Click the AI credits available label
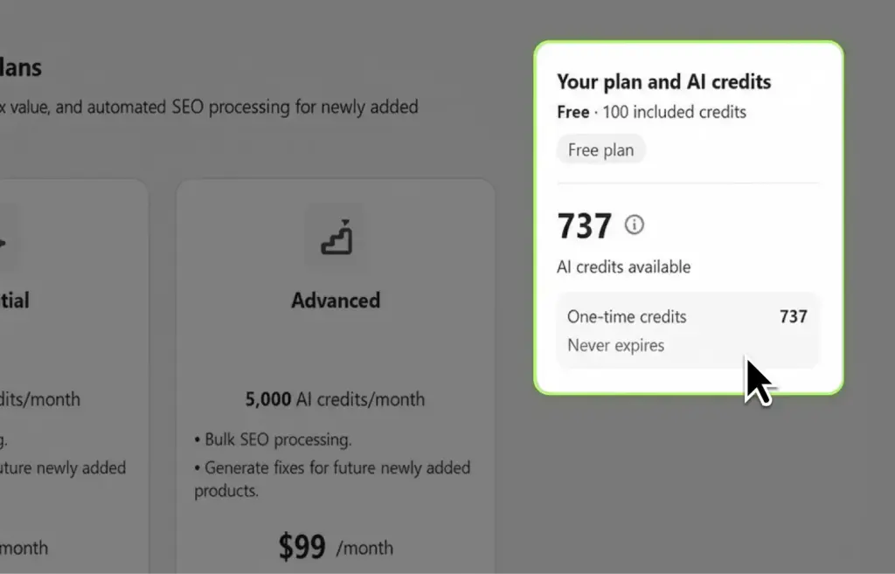Viewport: 895px width, 574px height. [623, 266]
